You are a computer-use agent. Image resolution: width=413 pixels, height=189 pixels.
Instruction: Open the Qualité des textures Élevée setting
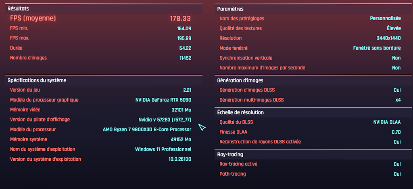[x=394, y=28]
